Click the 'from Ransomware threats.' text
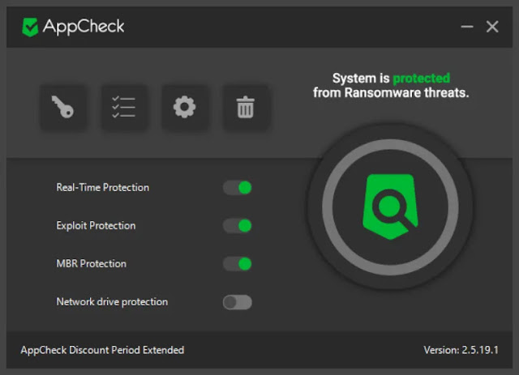 [391, 93]
